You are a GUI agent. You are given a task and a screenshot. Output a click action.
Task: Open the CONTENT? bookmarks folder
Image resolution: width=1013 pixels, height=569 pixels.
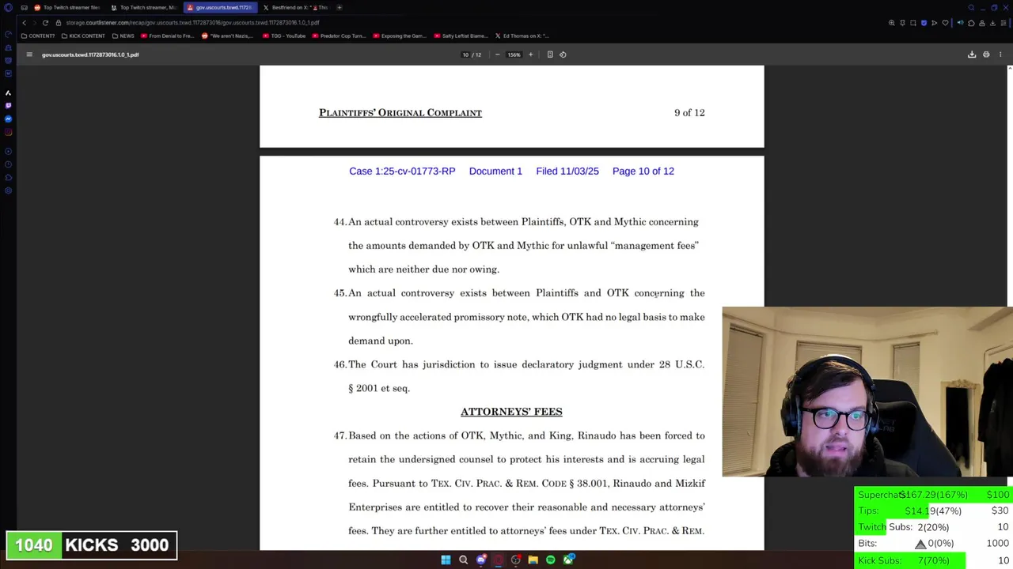tap(38, 36)
